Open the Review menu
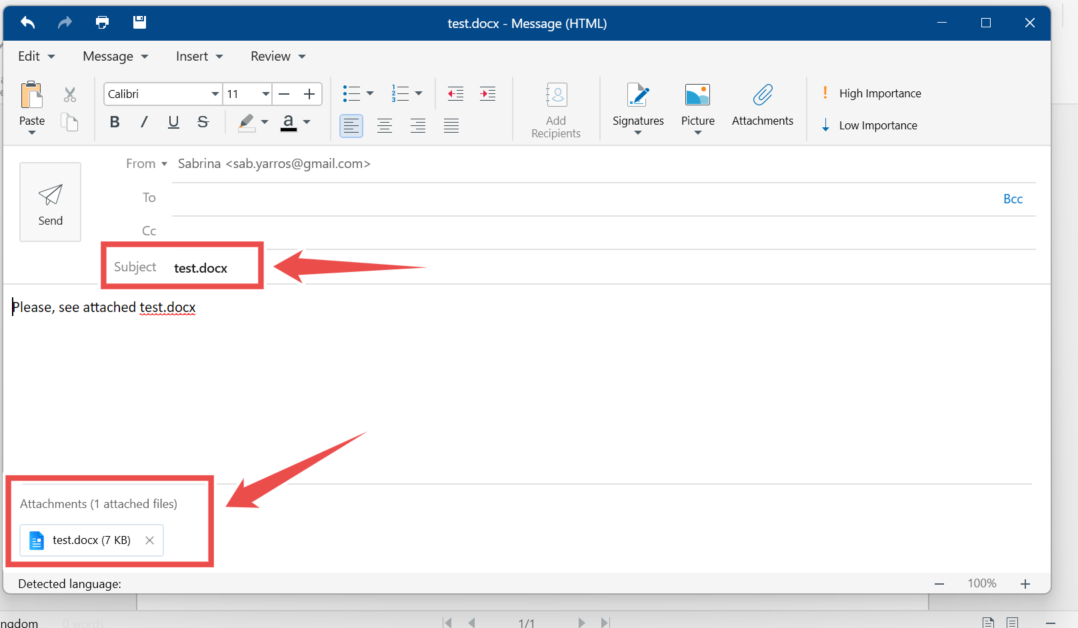 pyautogui.click(x=277, y=56)
